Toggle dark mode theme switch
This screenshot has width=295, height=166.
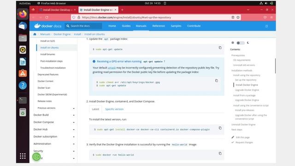point(241,43)
